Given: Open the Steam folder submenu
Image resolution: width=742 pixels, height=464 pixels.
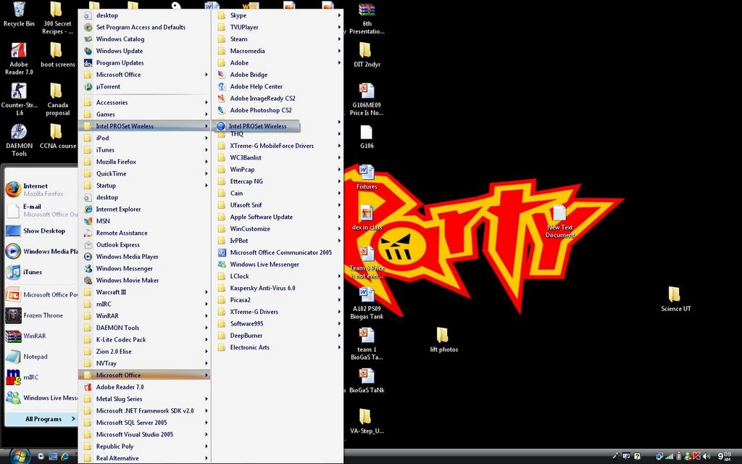Looking at the screenshot, I should tap(278, 39).
